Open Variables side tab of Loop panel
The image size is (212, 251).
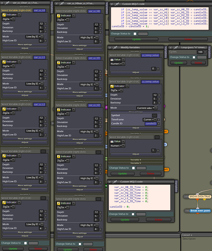(x=209, y=52)
